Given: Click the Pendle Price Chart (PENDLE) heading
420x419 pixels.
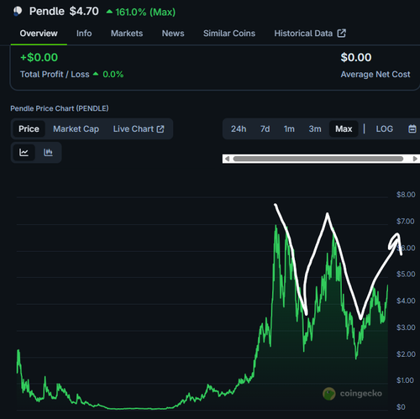Looking at the screenshot, I should [60, 108].
